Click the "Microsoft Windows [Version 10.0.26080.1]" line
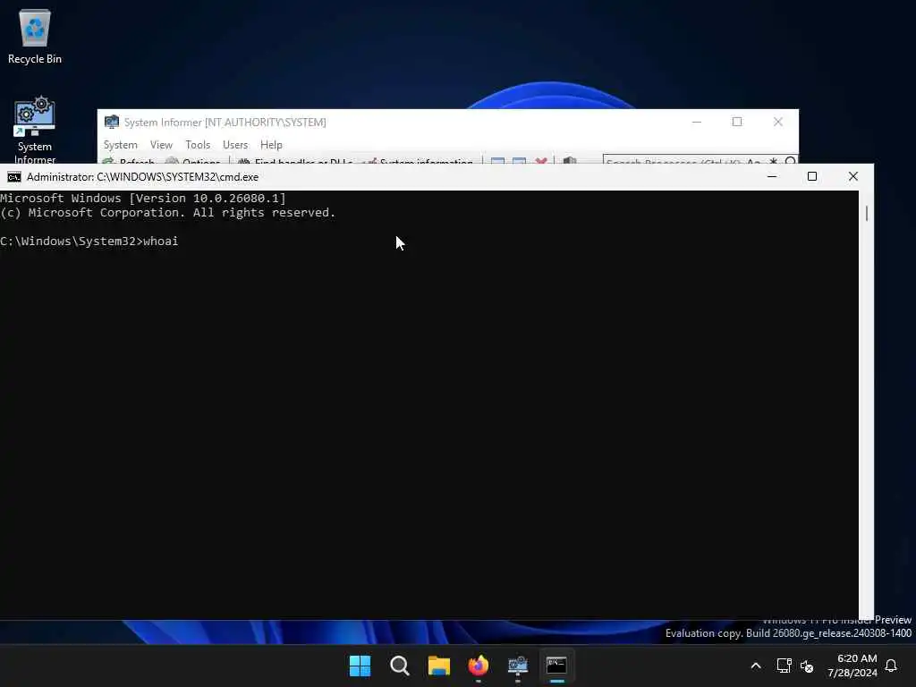The width and height of the screenshot is (916, 687). pos(143,199)
